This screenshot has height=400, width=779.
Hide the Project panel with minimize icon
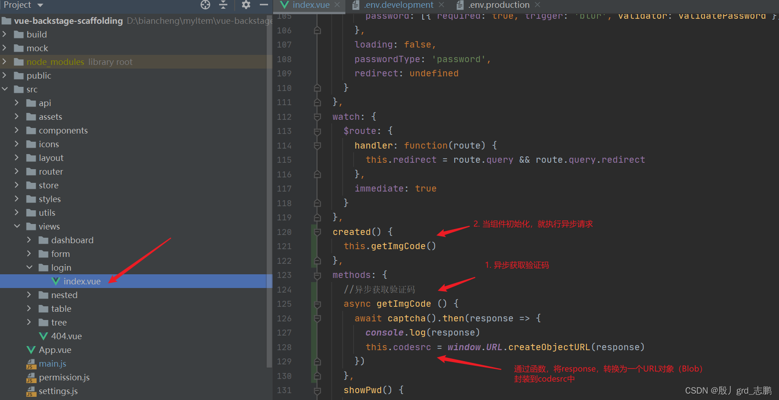[263, 5]
